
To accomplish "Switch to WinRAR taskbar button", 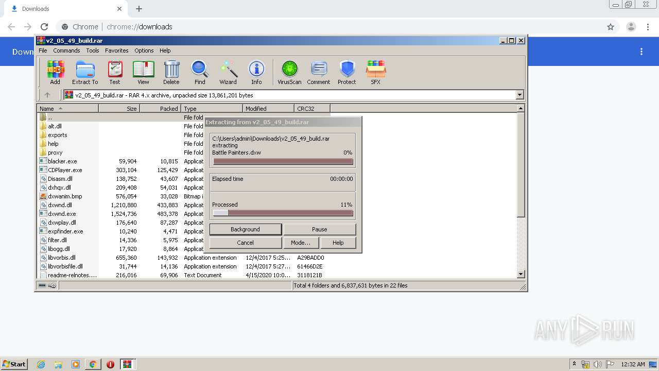I will [x=127, y=364].
